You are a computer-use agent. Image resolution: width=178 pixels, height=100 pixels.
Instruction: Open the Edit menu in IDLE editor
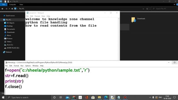(x=11, y=66)
